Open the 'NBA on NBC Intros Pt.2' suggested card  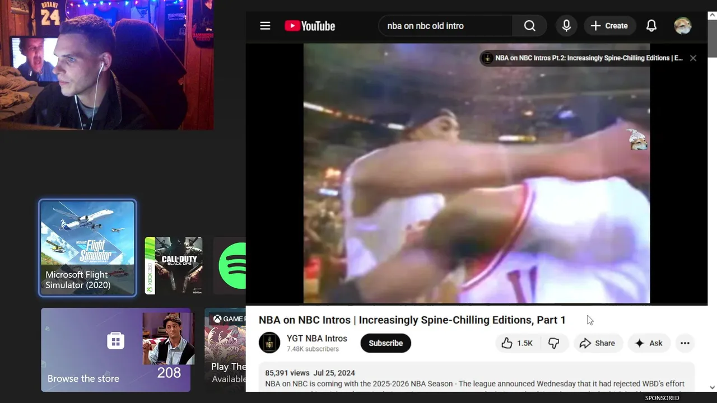[x=589, y=58]
